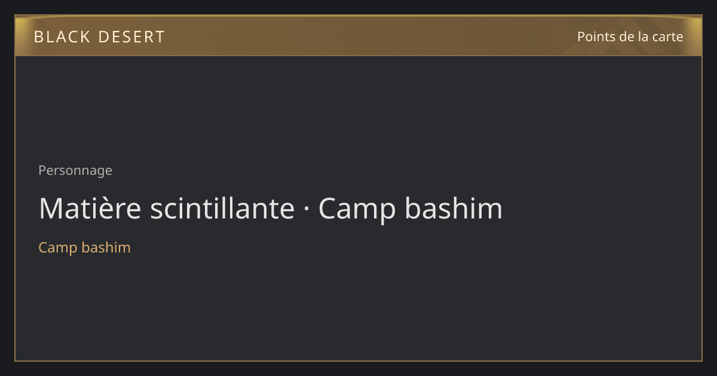
Task: Click Camp bashim in the large heading
Action: [x=410, y=209]
